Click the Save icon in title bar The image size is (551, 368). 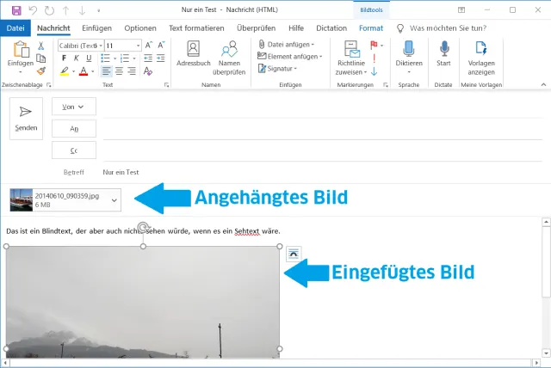pyautogui.click(x=16, y=10)
